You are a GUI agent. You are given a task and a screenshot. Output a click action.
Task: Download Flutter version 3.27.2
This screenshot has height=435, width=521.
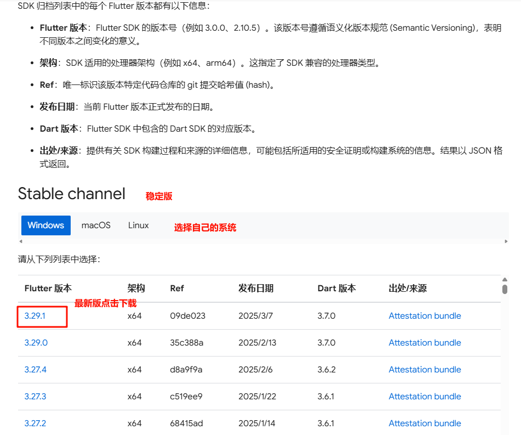pos(35,423)
